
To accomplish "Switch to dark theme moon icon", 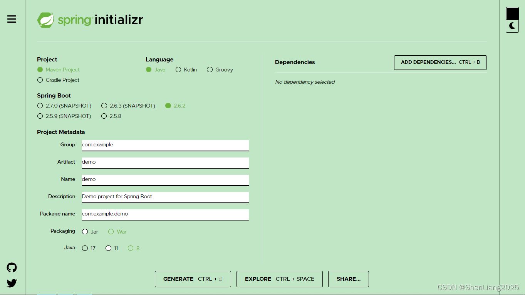I will (512, 26).
